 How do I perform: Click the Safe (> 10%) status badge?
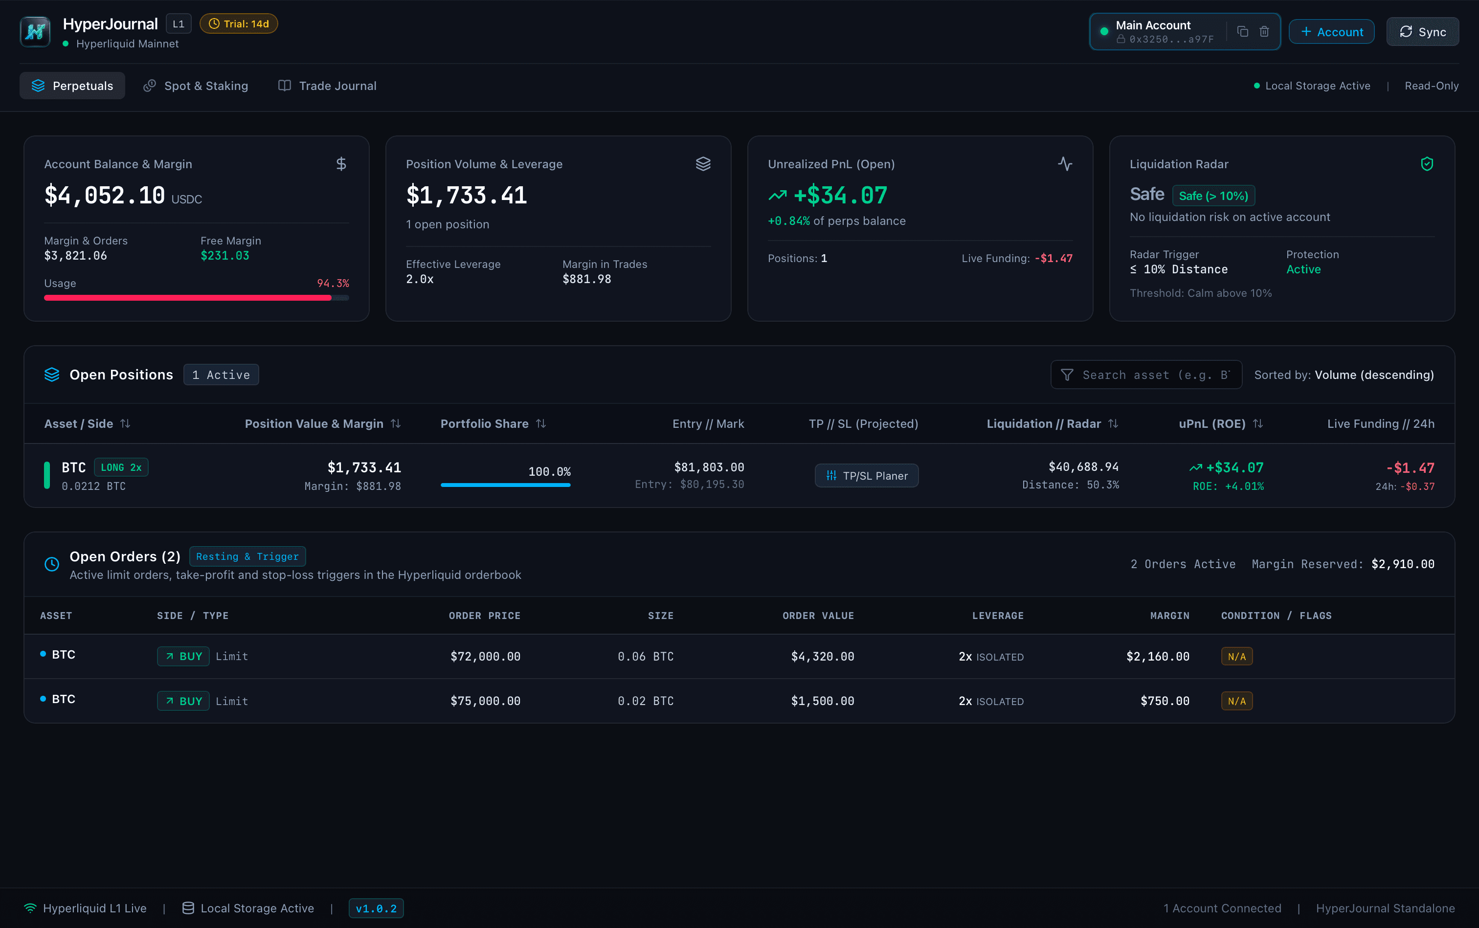click(x=1213, y=196)
